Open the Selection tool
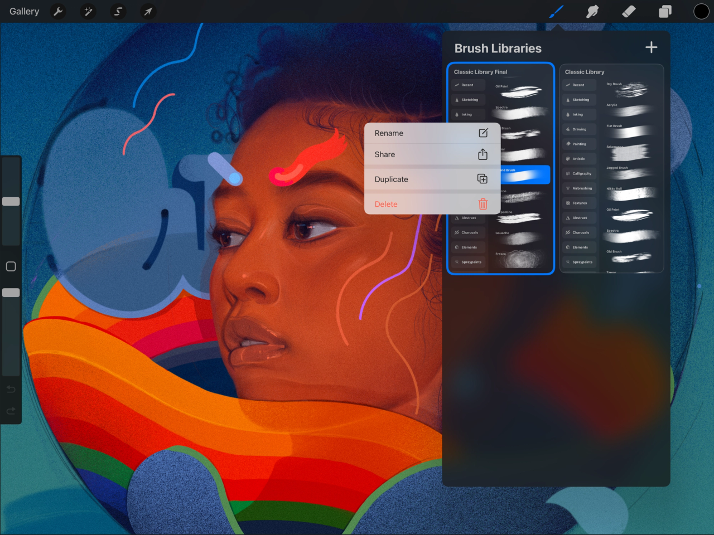This screenshot has width=714, height=535. [118, 11]
